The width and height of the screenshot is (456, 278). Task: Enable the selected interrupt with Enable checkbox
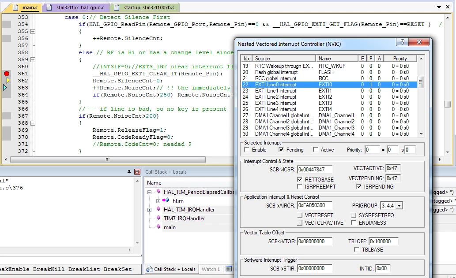tap(247, 149)
